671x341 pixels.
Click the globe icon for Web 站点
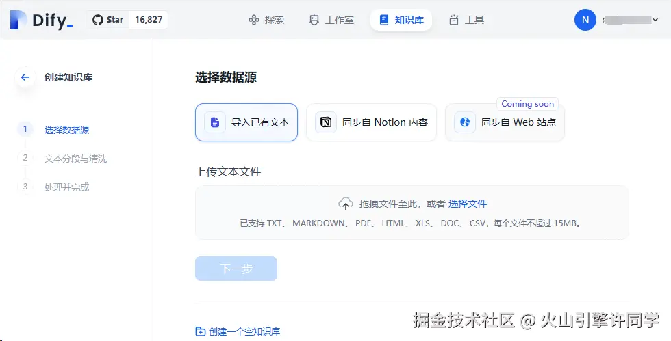[x=465, y=122]
